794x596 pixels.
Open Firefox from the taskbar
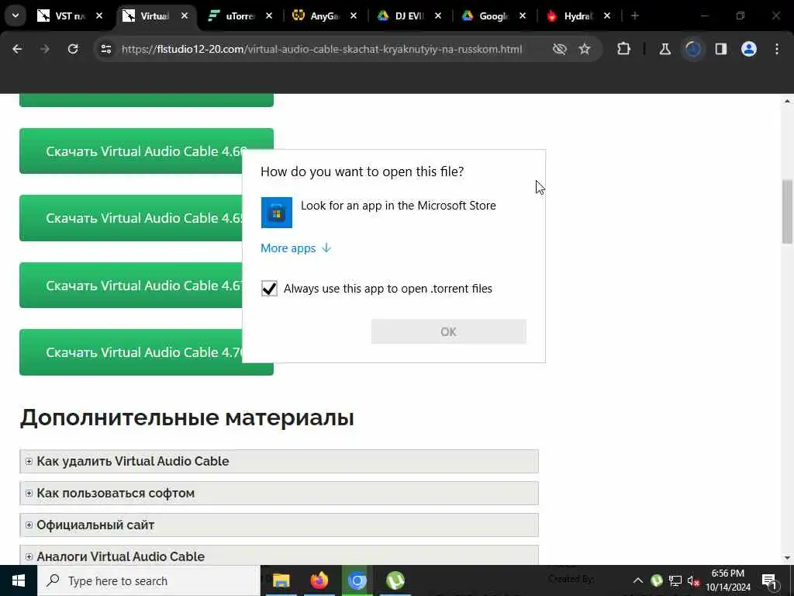click(319, 580)
